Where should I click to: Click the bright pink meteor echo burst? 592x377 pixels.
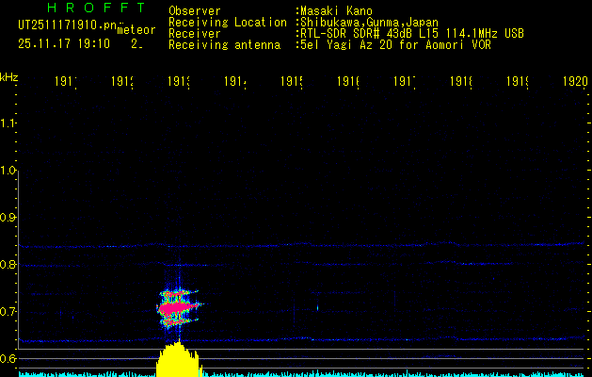point(178,307)
